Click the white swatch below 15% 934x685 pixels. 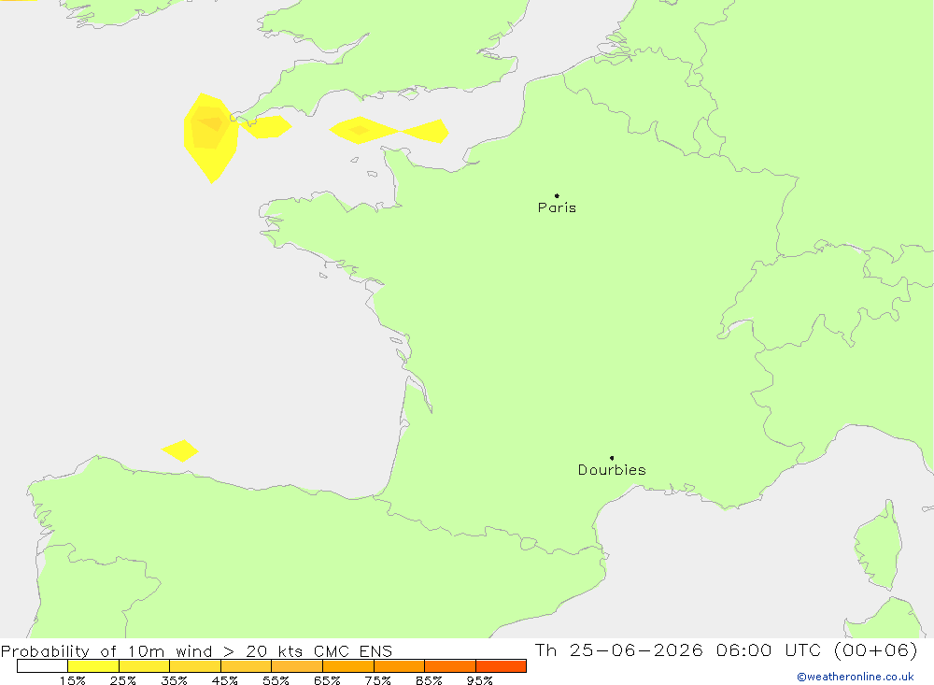(42, 666)
